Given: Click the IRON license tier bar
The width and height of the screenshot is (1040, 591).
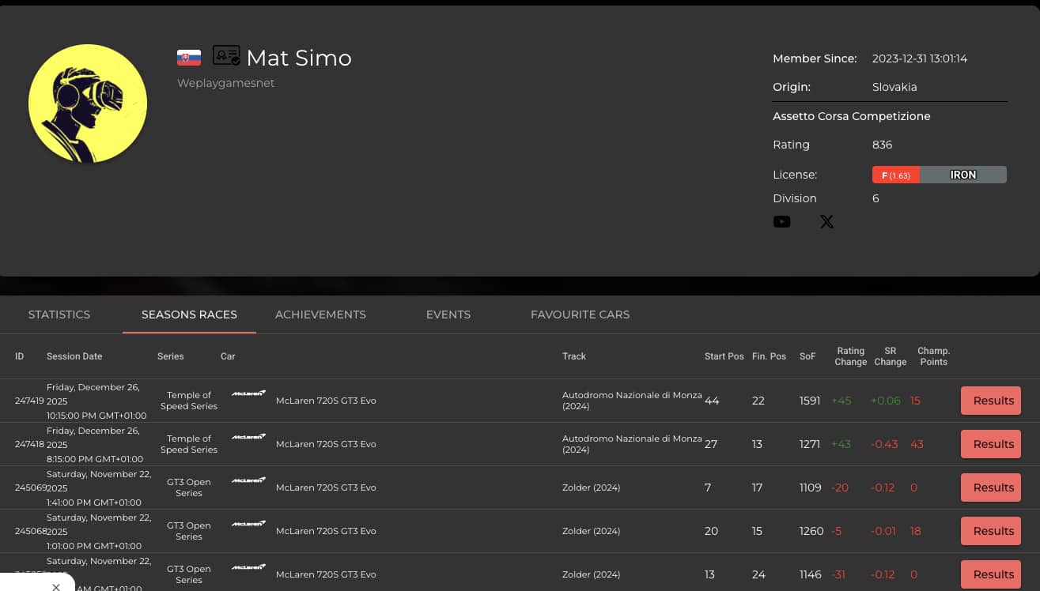Looking at the screenshot, I should coord(962,175).
